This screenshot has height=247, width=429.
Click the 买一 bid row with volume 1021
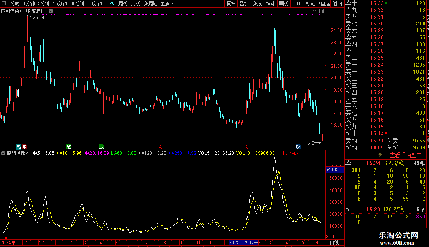[385, 72]
